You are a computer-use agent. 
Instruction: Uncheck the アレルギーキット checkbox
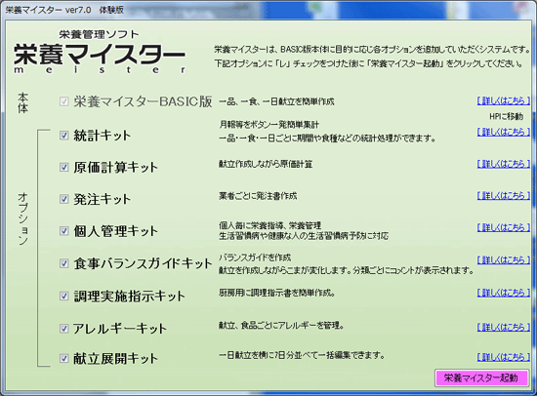pos(64,329)
